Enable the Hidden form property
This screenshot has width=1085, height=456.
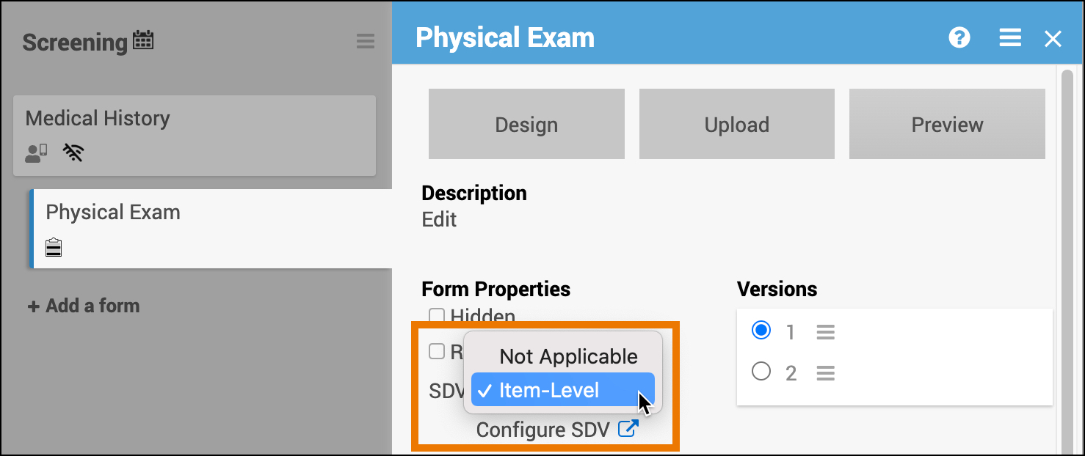tap(438, 315)
